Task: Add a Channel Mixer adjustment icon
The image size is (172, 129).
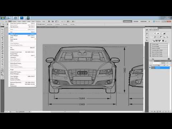Action: [167, 37]
